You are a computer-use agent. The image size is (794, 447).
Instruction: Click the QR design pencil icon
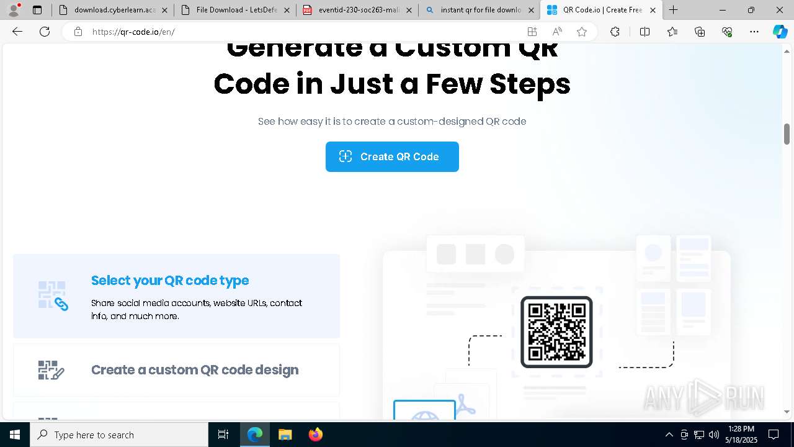[51, 370]
